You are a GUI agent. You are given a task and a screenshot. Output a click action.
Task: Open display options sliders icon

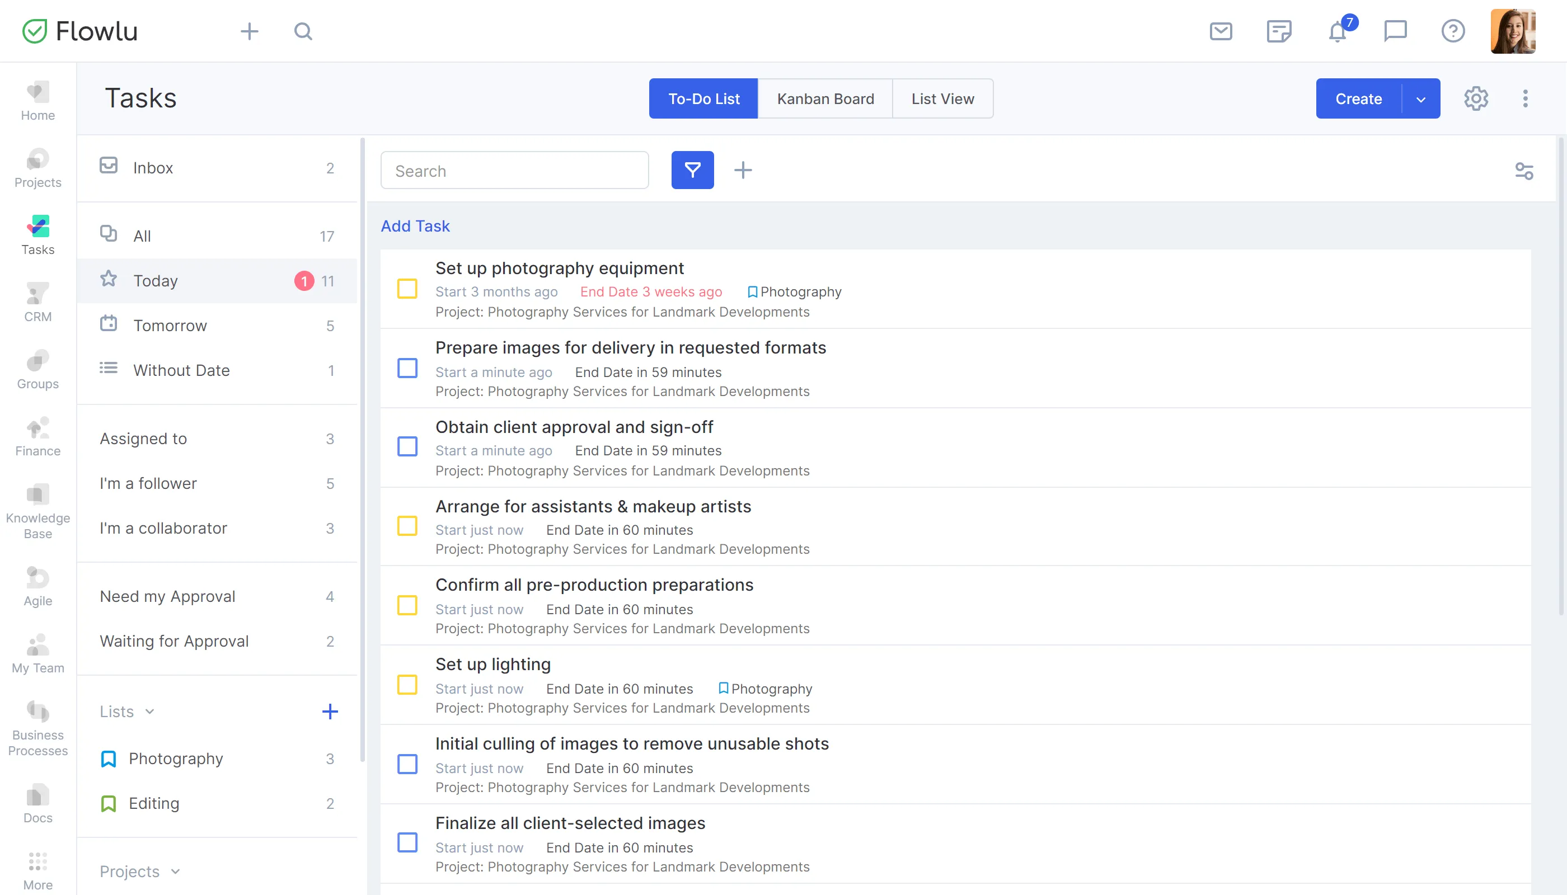[1524, 171]
